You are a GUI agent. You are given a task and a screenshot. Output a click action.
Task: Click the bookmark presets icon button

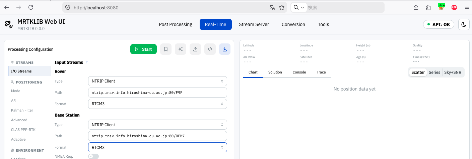166,49
